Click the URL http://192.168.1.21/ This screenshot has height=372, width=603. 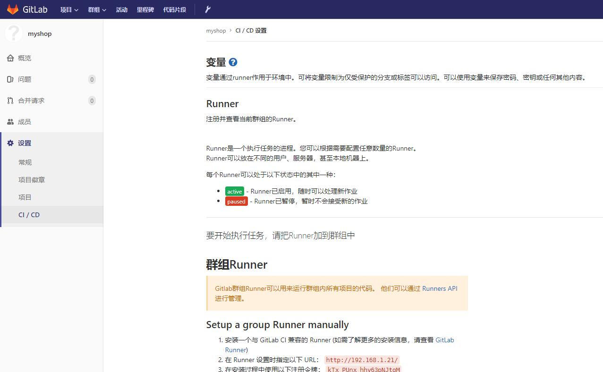(362, 360)
